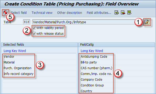
Task: Click the insert row icon in toolbar
Action: tap(116, 13)
